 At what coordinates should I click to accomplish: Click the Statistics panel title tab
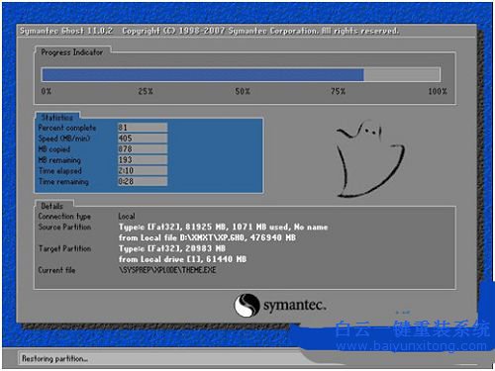click(x=57, y=118)
